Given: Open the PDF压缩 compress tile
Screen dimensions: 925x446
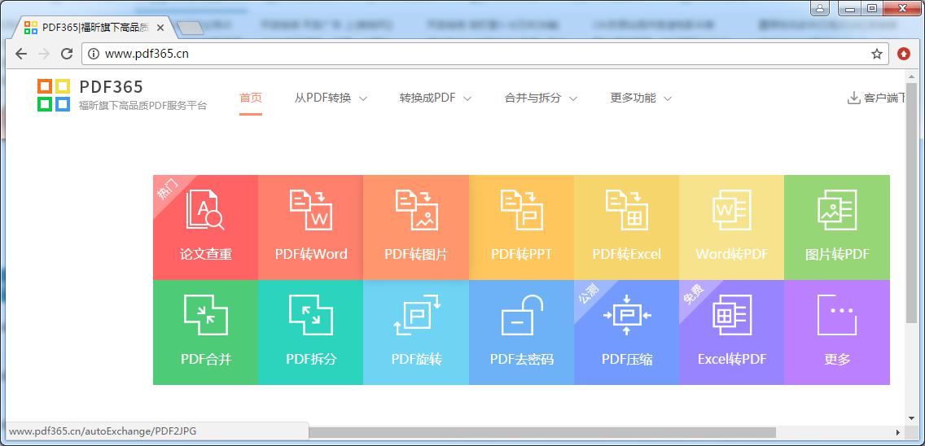Looking at the screenshot, I should [x=626, y=332].
